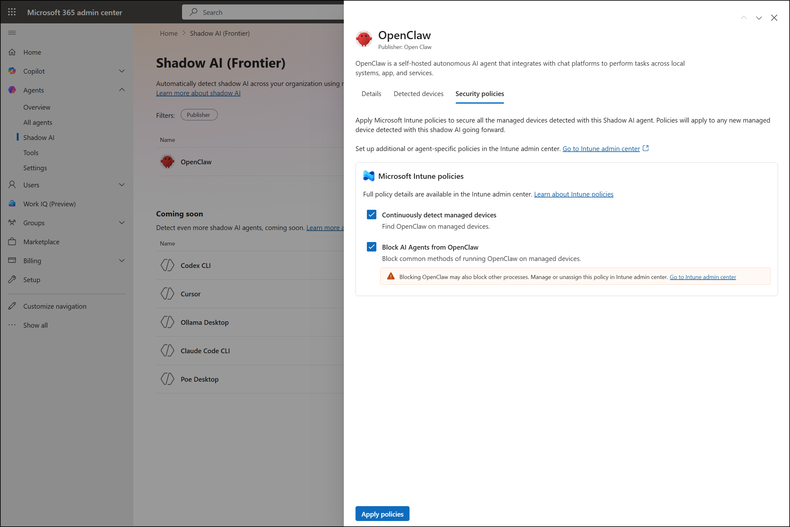
Task: Switch to the Detected devices tab
Action: (418, 94)
